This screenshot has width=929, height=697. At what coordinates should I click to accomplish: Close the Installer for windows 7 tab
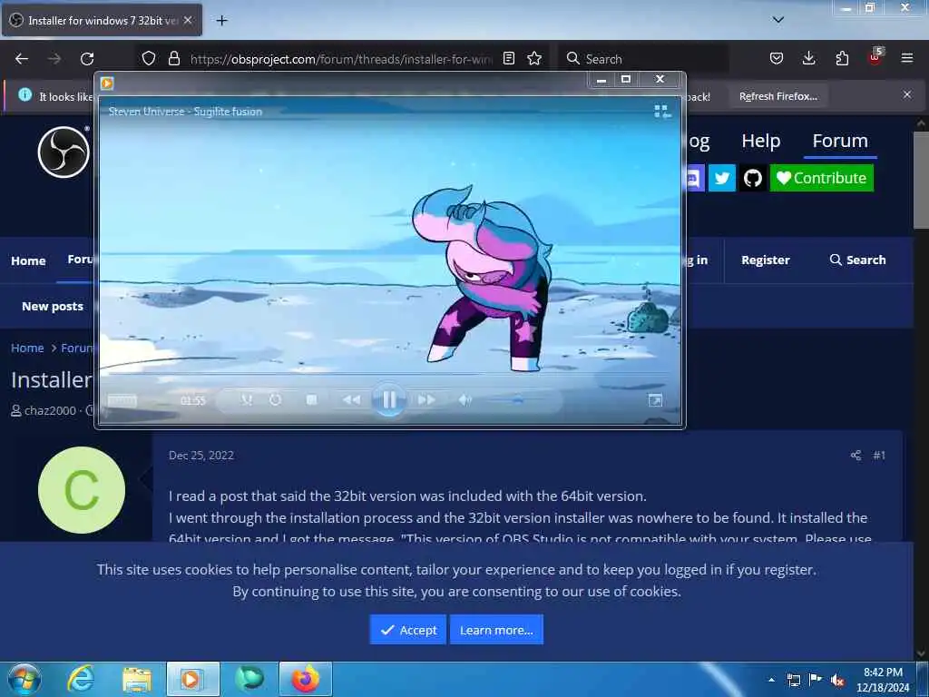click(x=188, y=20)
